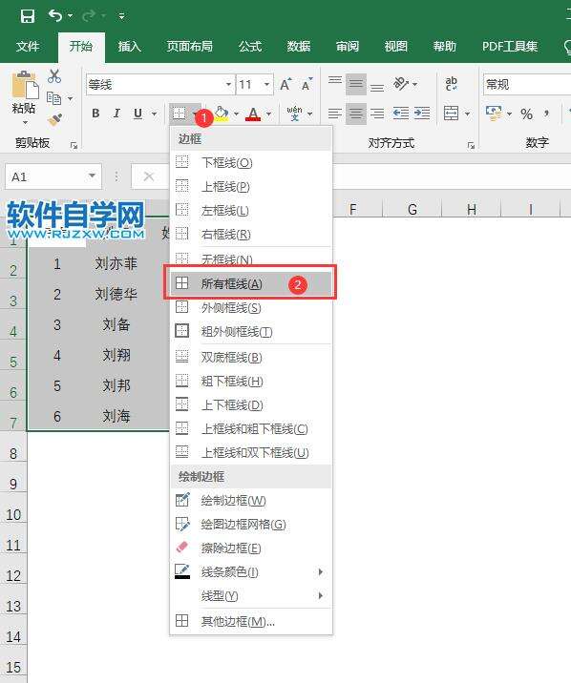Switch to the 视图 tab

tap(395, 47)
